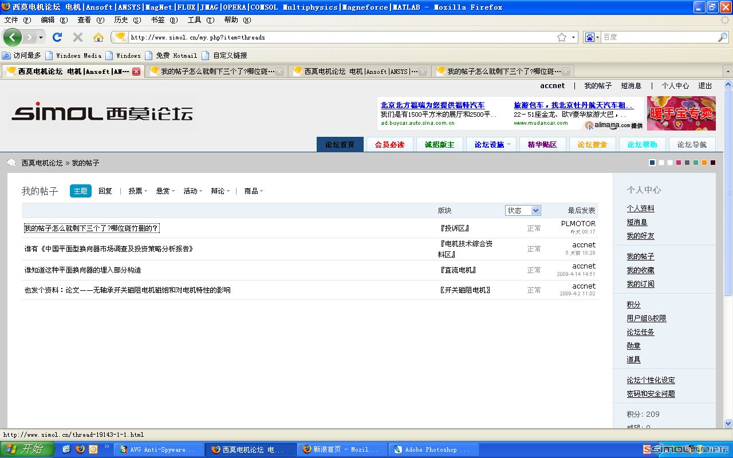Expand the 投票 dropdown
733x458 pixels.
[138, 191]
